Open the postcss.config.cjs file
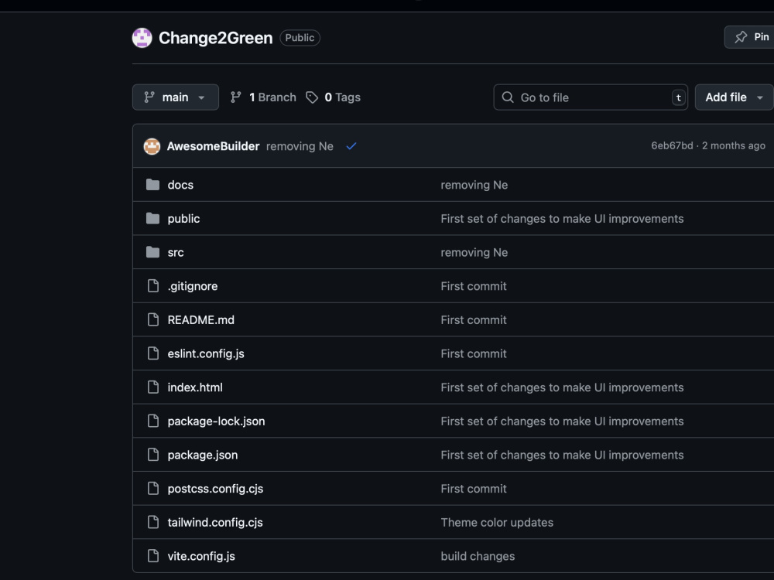The height and width of the screenshot is (580, 774). tap(215, 488)
